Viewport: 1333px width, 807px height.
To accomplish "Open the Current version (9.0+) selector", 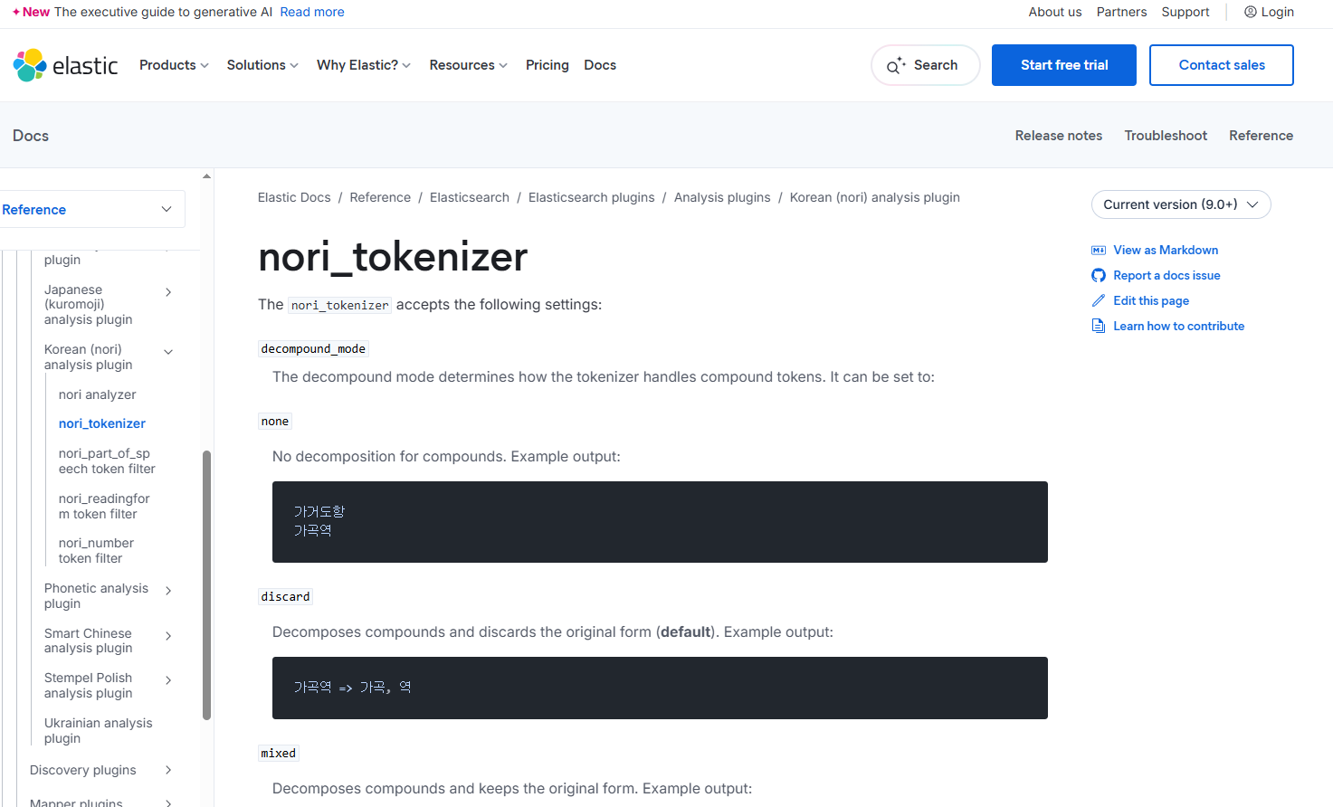I will (x=1181, y=204).
